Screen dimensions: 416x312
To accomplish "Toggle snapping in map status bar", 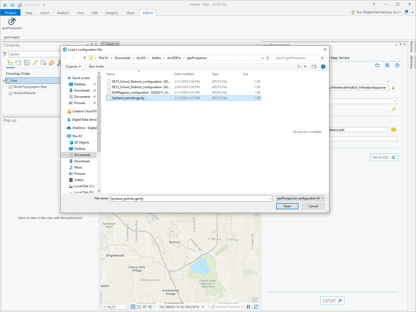I will click(133, 307).
